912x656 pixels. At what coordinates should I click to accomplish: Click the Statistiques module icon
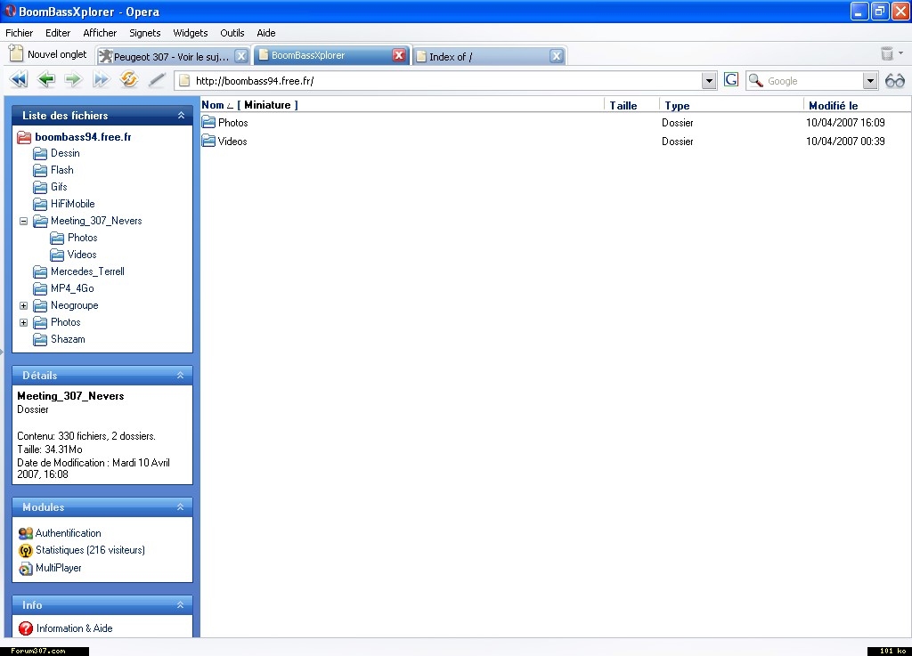26,551
